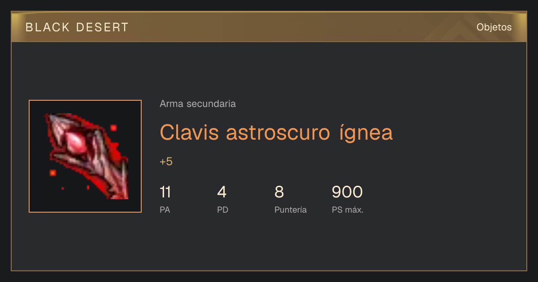538x282 pixels.
Task: Select the PA value 11
Action: 165,192
